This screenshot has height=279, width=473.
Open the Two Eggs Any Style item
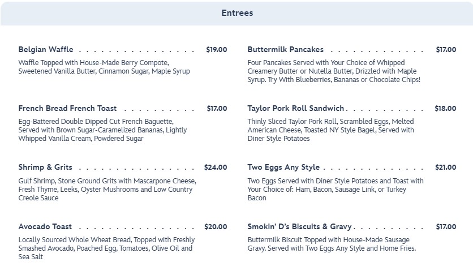pos(283,168)
